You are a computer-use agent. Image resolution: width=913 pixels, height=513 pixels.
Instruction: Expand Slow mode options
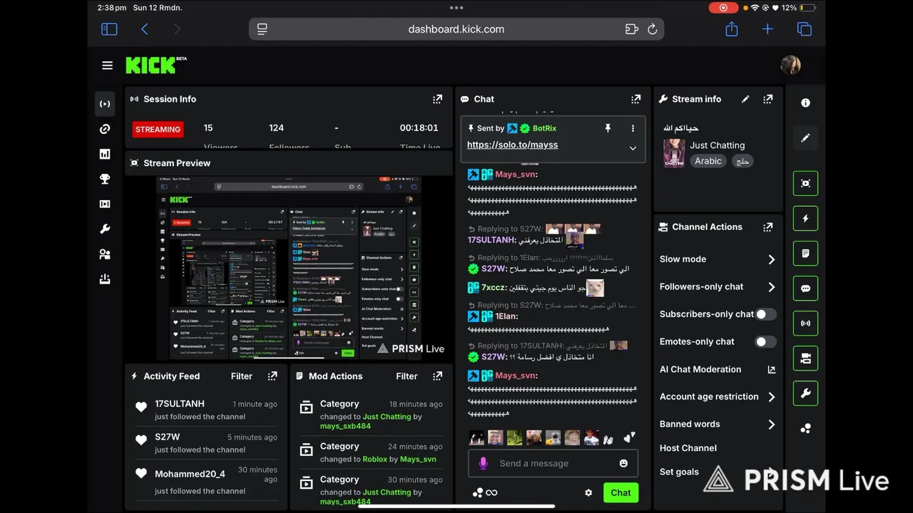[x=771, y=259]
